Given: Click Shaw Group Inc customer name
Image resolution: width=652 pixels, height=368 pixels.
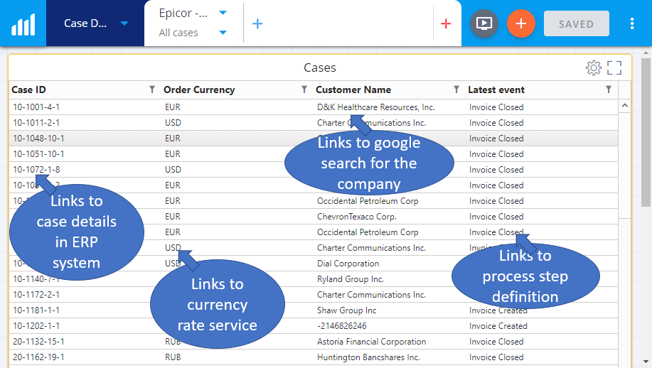Looking at the screenshot, I should (x=347, y=310).
